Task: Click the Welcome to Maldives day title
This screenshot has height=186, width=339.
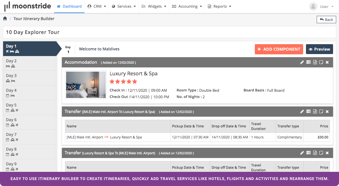Action: coord(99,49)
